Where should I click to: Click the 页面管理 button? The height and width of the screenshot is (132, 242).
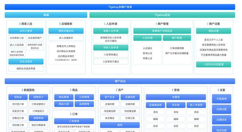(222, 99)
